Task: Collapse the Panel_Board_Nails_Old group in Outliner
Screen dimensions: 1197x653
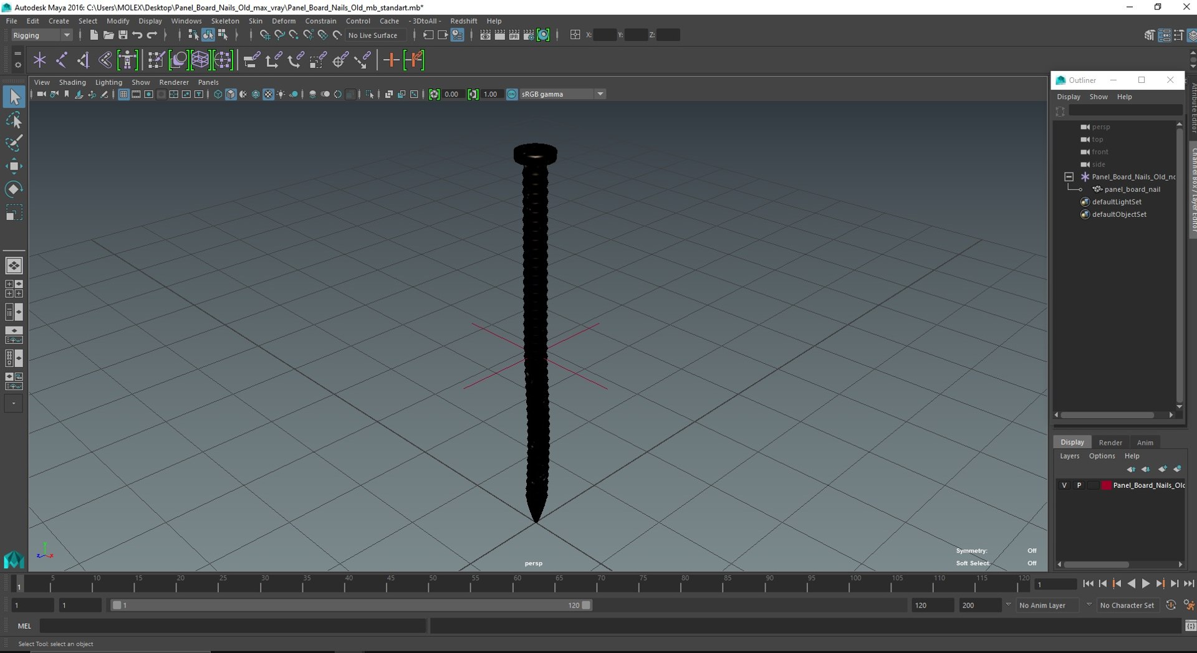Action: point(1069,177)
